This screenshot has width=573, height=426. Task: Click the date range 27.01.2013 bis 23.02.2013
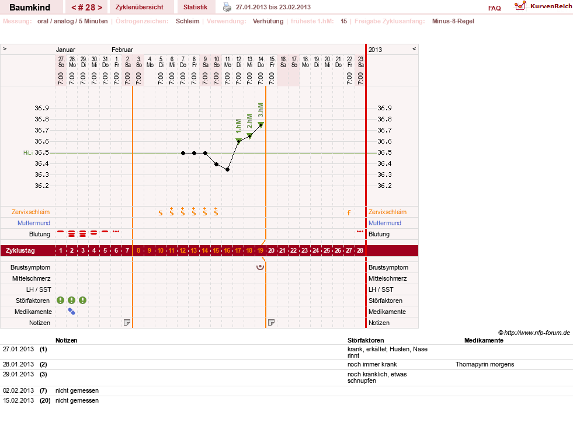click(x=273, y=7)
